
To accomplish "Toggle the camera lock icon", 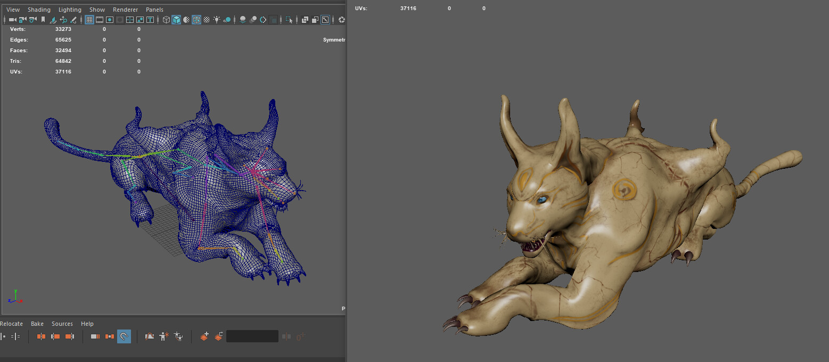I will coord(23,20).
